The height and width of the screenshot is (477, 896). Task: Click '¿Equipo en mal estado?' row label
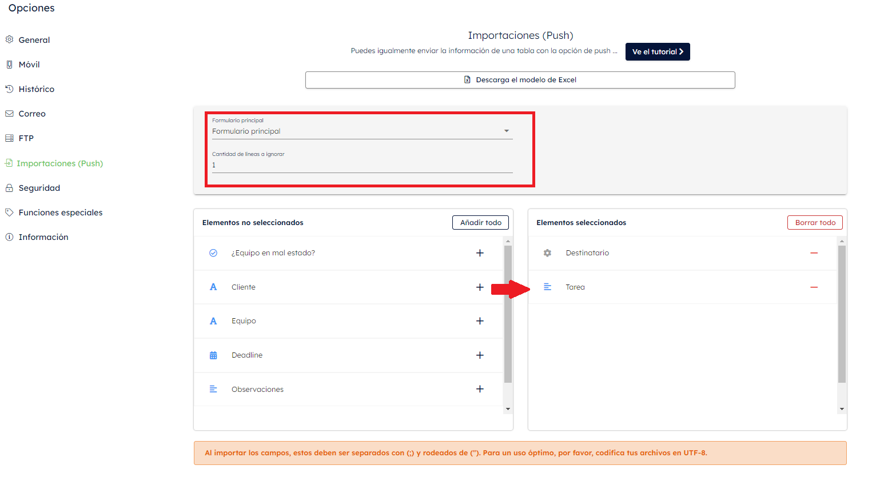pos(273,253)
